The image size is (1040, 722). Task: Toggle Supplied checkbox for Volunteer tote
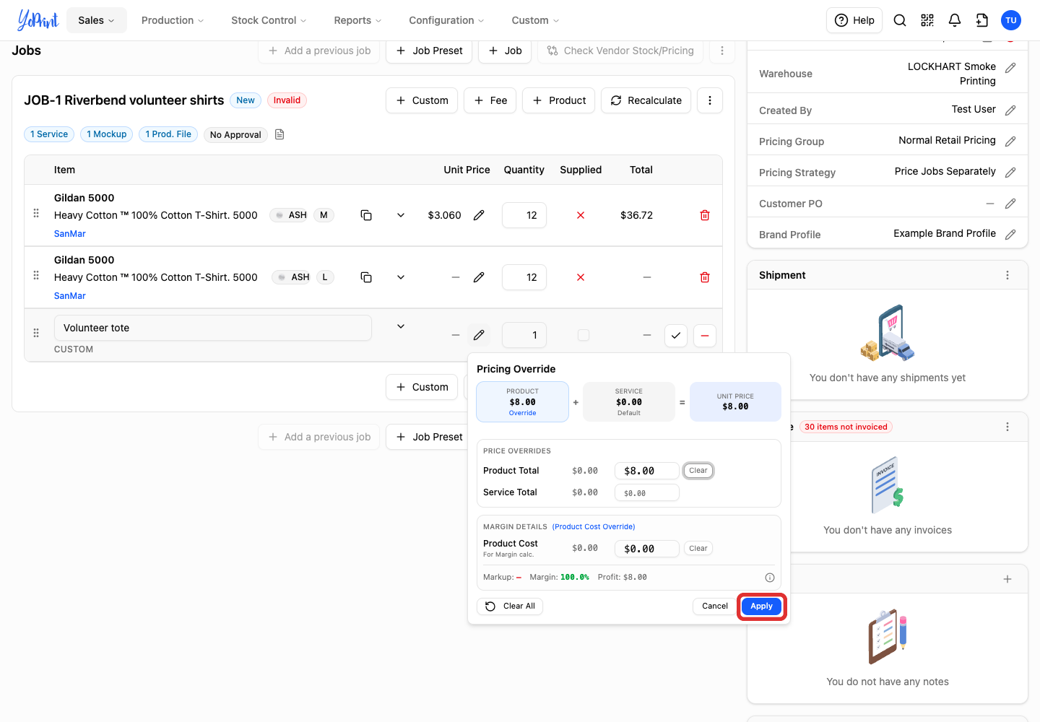(584, 335)
